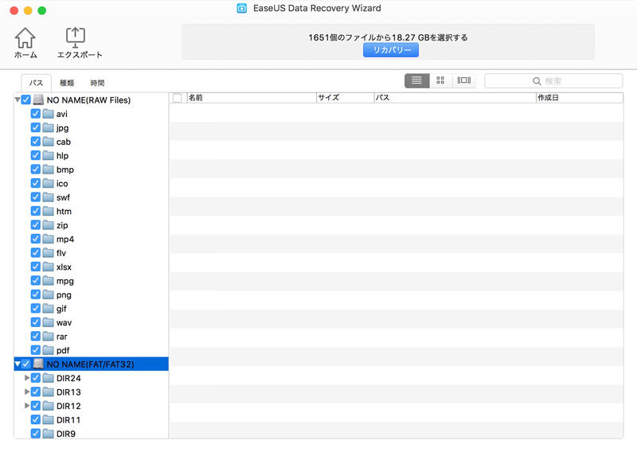This screenshot has height=452, width=637.
Task: Select the DIR13 folder label
Action: coord(68,392)
